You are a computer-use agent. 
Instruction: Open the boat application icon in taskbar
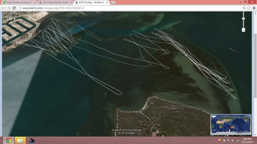point(32,140)
